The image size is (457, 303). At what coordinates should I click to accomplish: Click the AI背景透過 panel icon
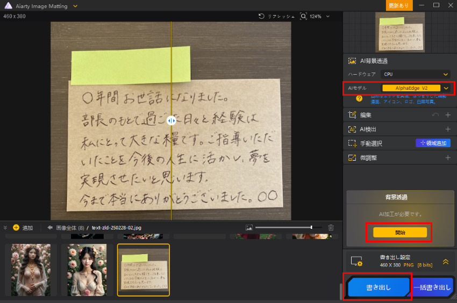tap(352, 61)
